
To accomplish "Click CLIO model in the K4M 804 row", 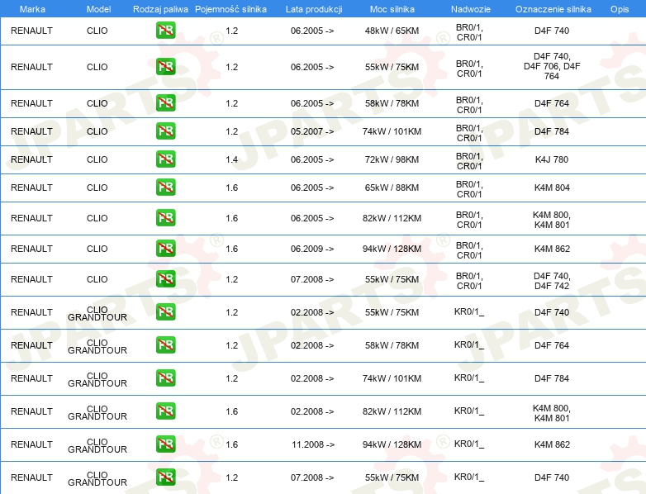I will click(x=97, y=188).
